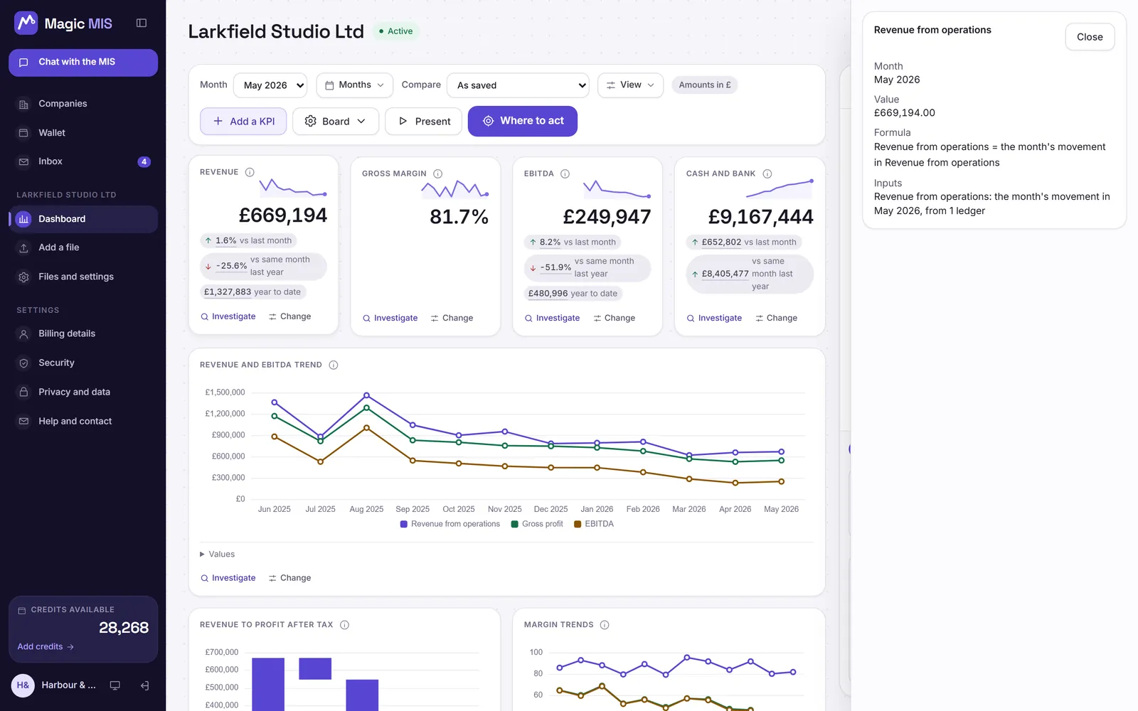Click Change on the Gross Margin card
This screenshot has height=711, width=1138.
(x=452, y=318)
